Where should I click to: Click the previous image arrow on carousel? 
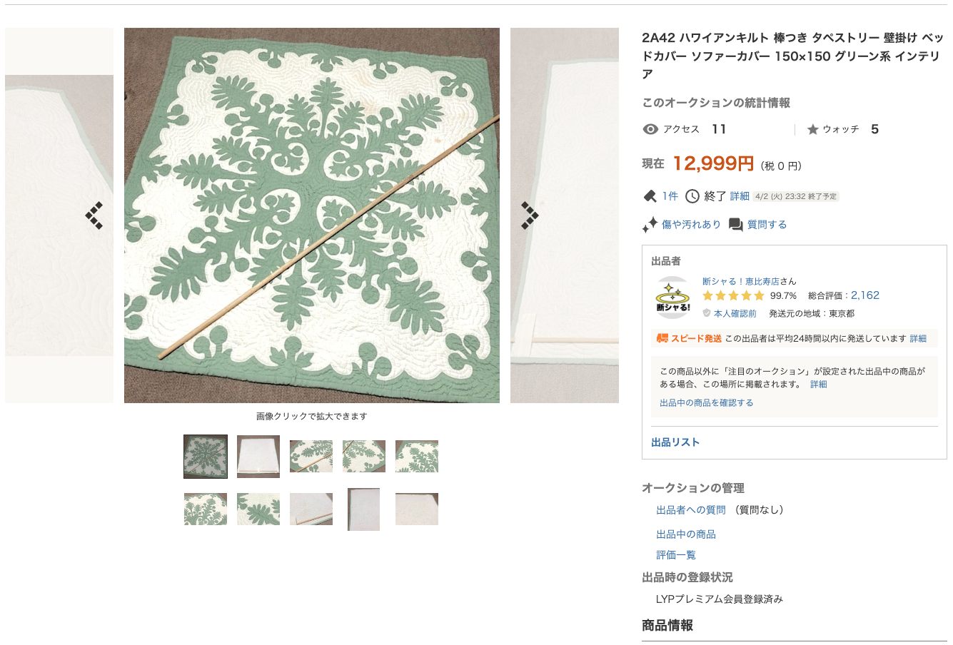pos(94,215)
